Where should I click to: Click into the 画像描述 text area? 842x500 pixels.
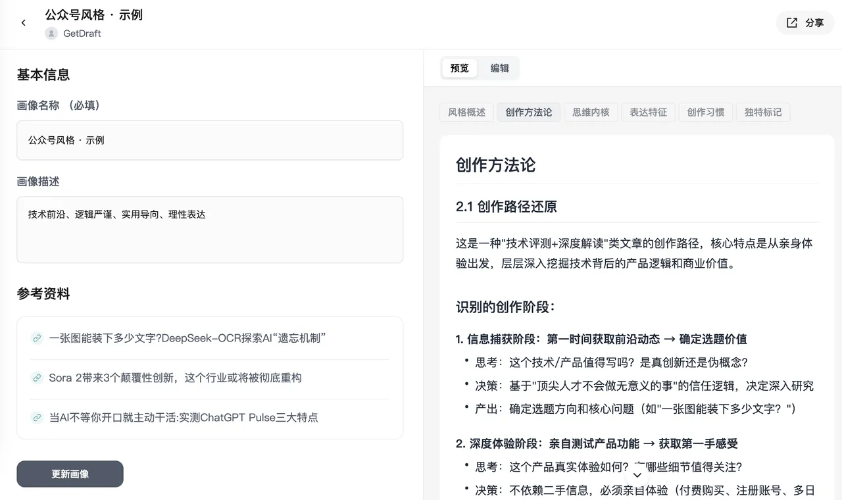click(210, 230)
